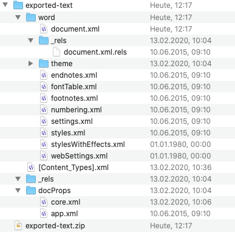Image resolution: width=235 pixels, height=235 pixels.
Task: Select the word folder name
Action: coord(47,18)
